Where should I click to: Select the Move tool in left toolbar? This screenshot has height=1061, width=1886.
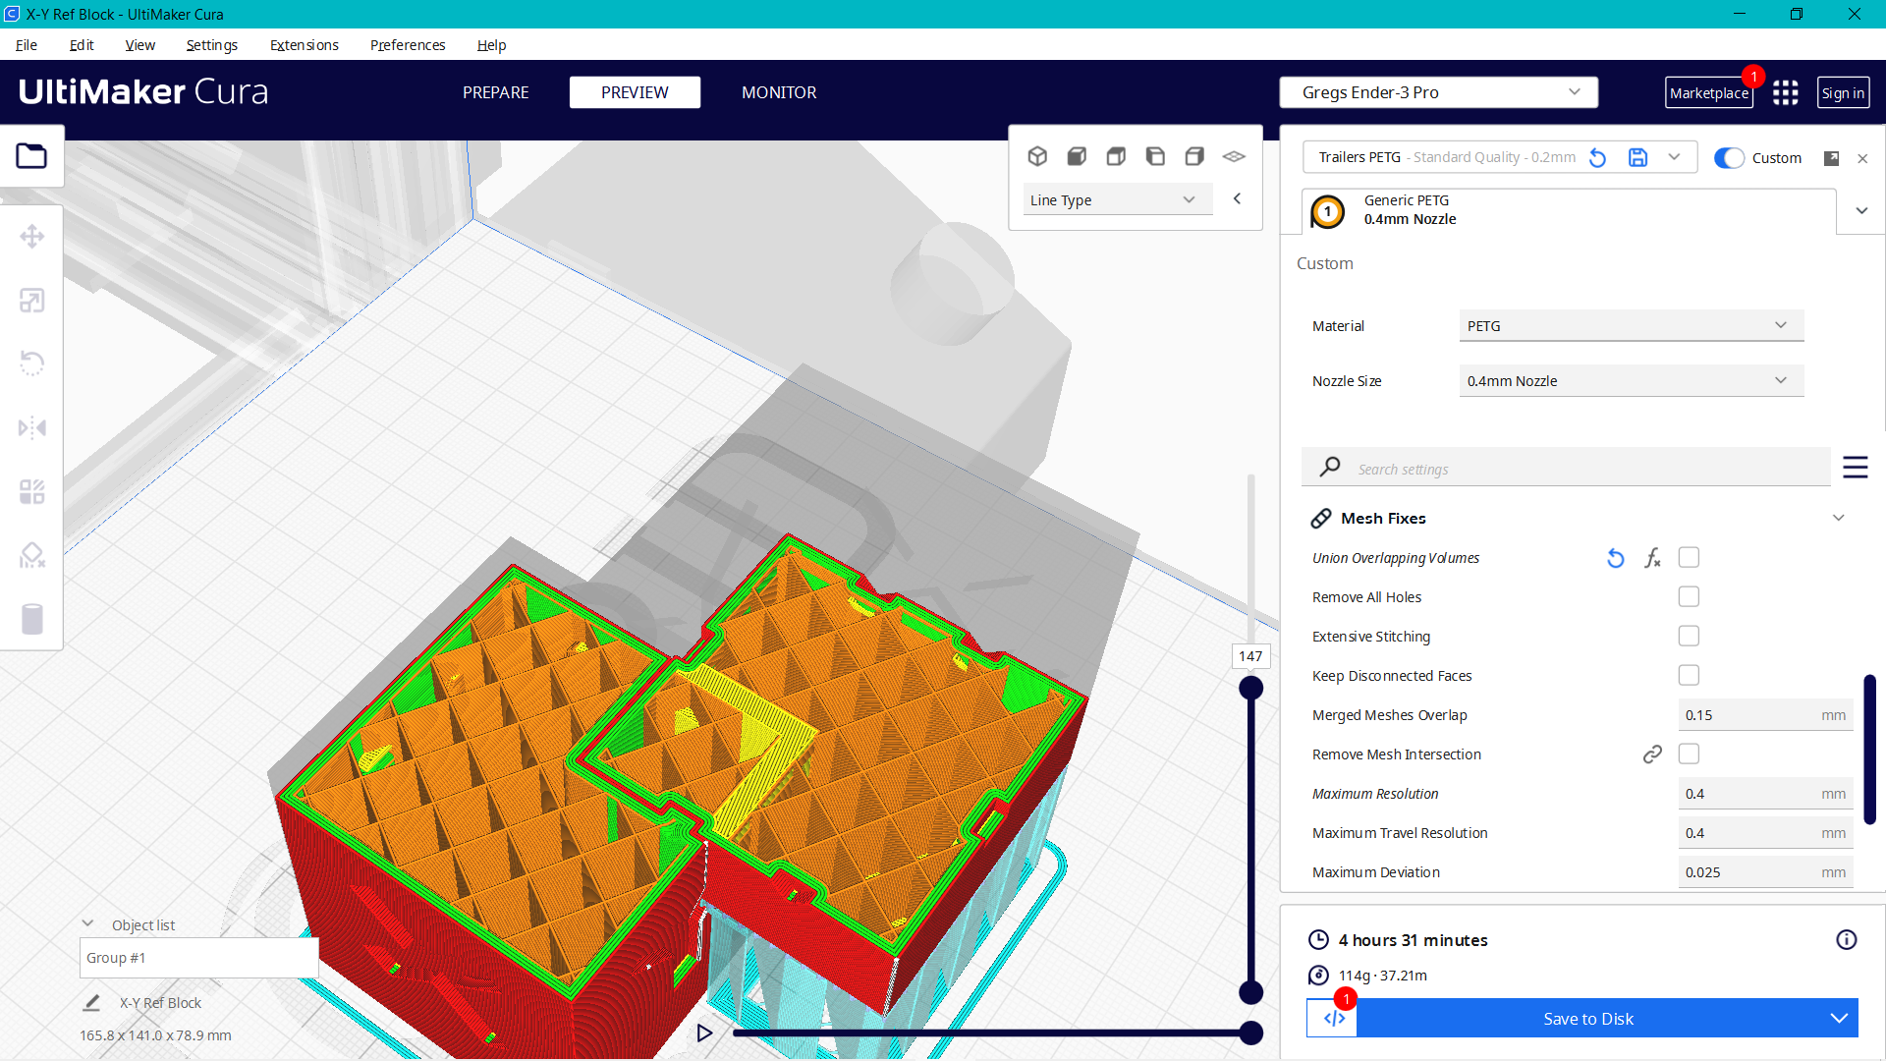[x=31, y=237]
